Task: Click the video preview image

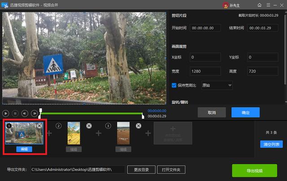Action: pyautogui.click(x=84, y=58)
